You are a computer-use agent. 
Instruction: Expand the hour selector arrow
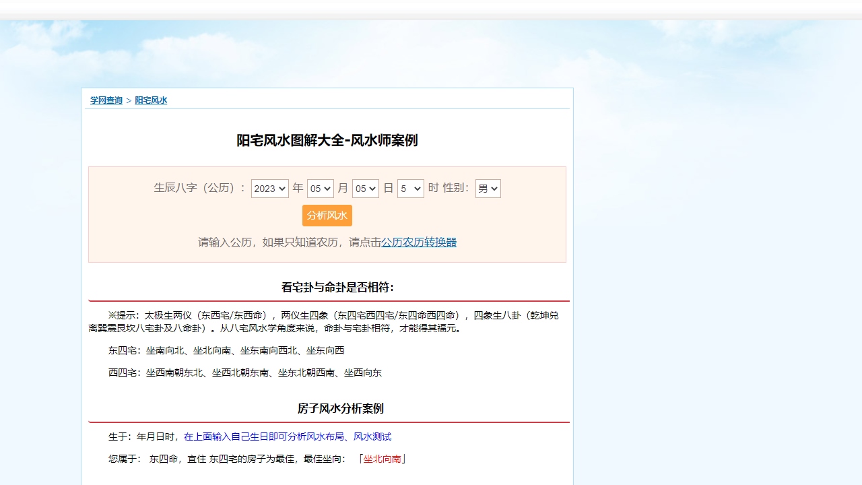pyautogui.click(x=418, y=189)
